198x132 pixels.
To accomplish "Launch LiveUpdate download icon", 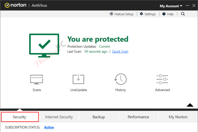I will pyautogui.click(x=78, y=79).
